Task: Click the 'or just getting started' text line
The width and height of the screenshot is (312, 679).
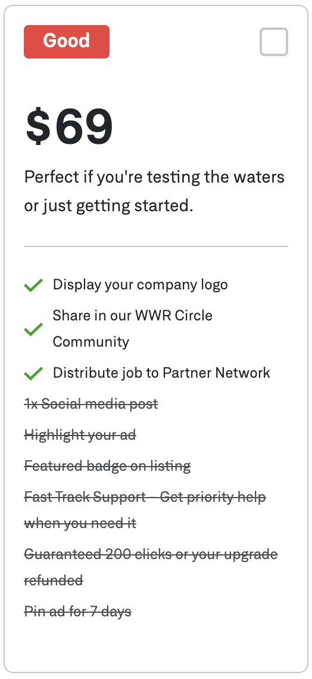Action: [108, 206]
